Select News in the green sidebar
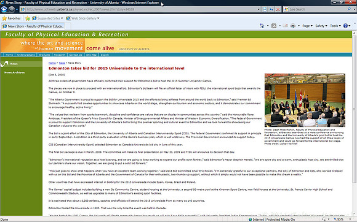Image resolution: width=357 pixels, height=222 pixels. pos(14,64)
